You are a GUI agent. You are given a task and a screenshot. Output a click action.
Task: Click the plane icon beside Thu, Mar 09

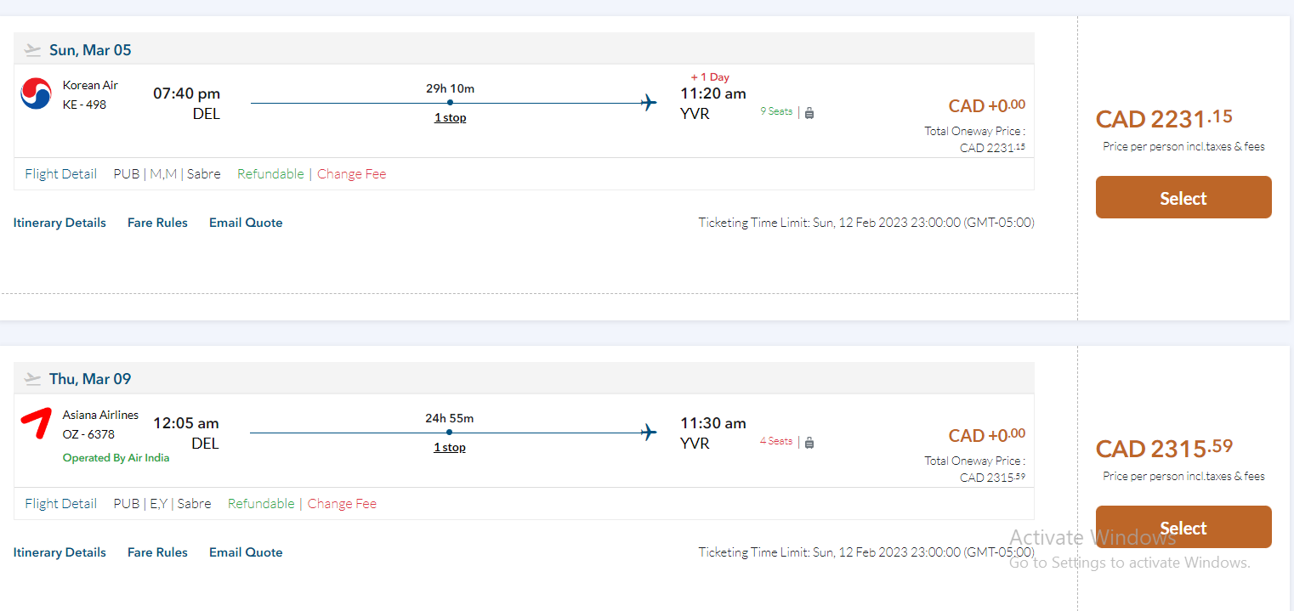click(x=33, y=379)
